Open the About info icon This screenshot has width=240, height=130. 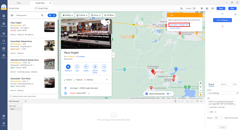4,117
